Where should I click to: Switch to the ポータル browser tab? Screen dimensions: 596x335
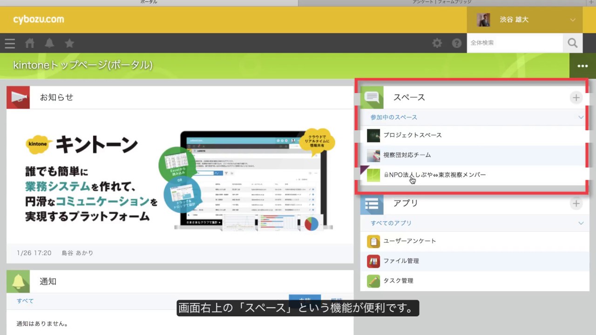pyautogui.click(x=149, y=2)
